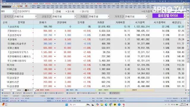Click the green 현재가 link bar at bottom
The image size is (190, 107).
coord(110,90)
